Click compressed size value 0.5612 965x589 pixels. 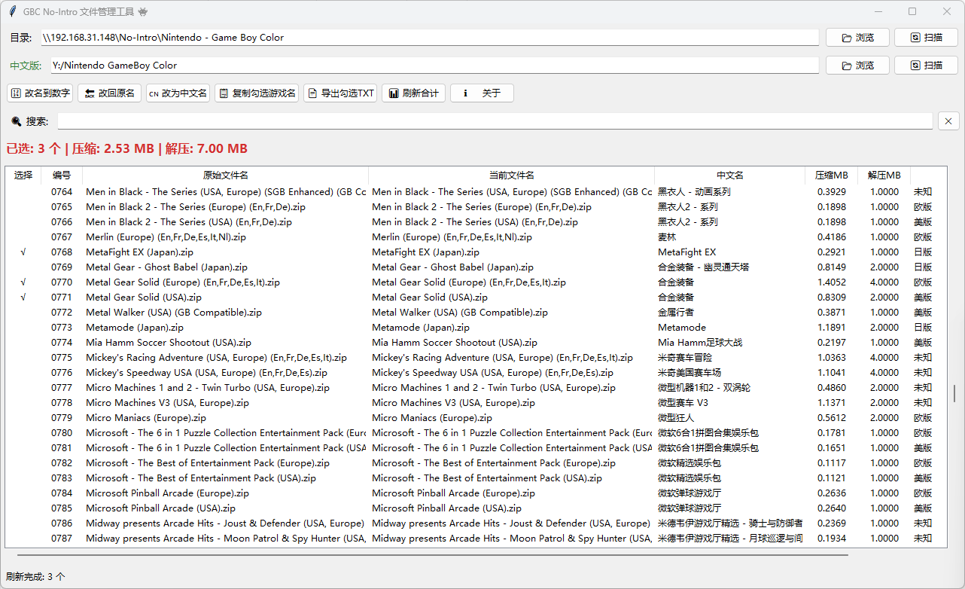tap(832, 418)
